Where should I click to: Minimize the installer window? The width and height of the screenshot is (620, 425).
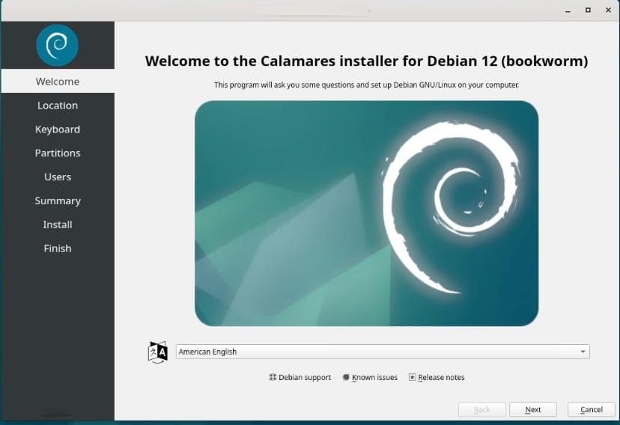coord(568,10)
